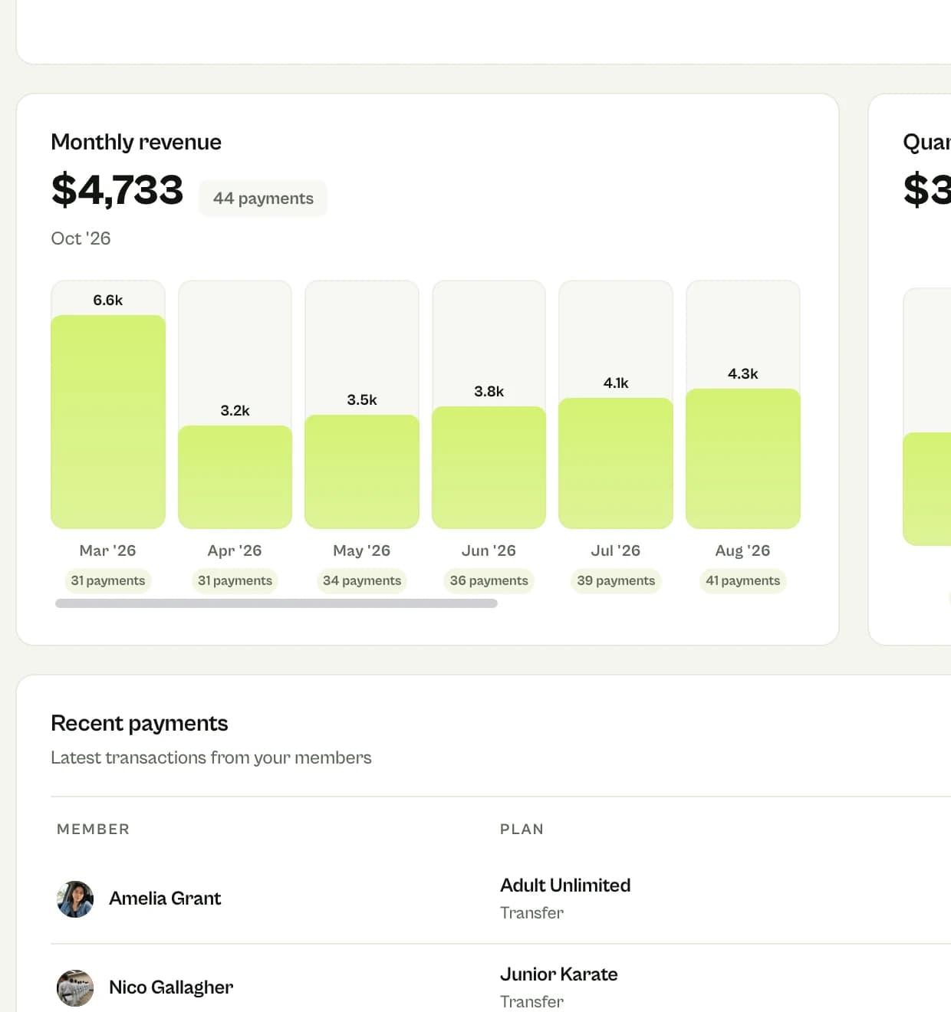The image size is (951, 1012).
Task: Pick the Jul '26 revenue bar
Action: click(616, 463)
